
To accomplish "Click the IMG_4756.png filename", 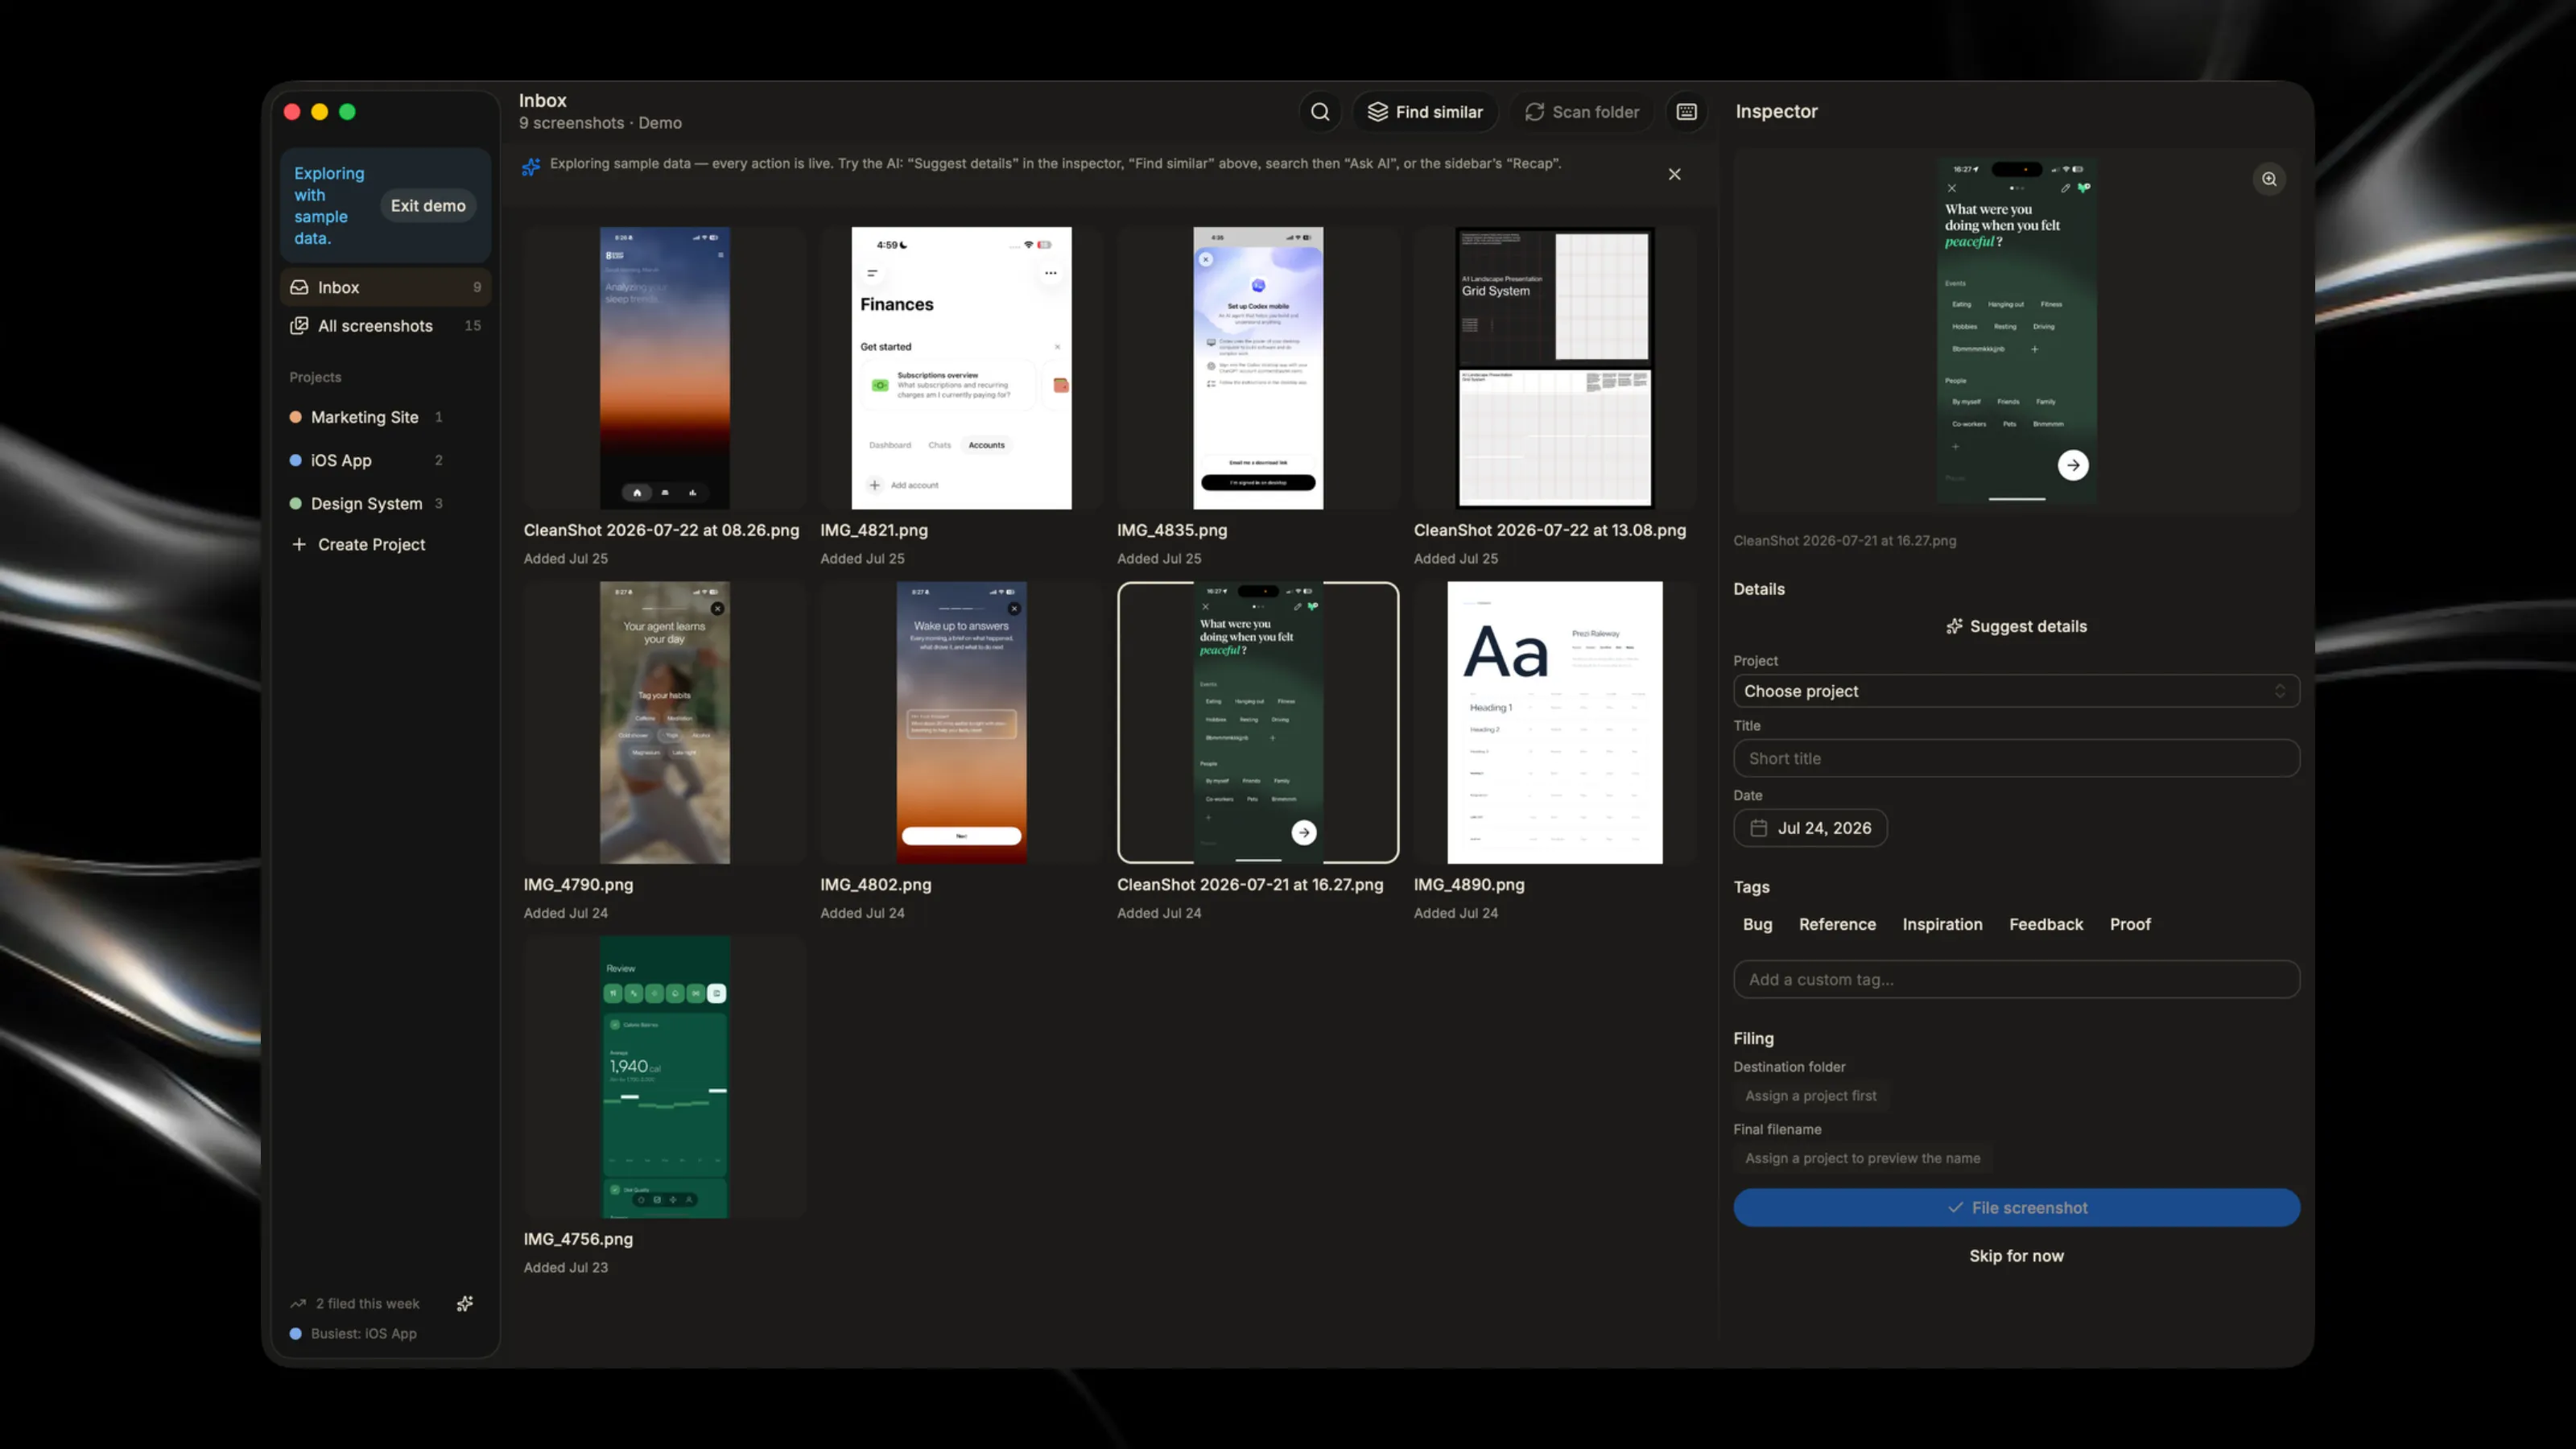I will 578,1239.
